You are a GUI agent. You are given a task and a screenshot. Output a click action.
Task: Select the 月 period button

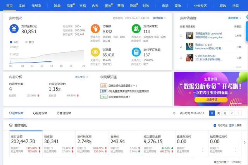[x=225, y=113]
